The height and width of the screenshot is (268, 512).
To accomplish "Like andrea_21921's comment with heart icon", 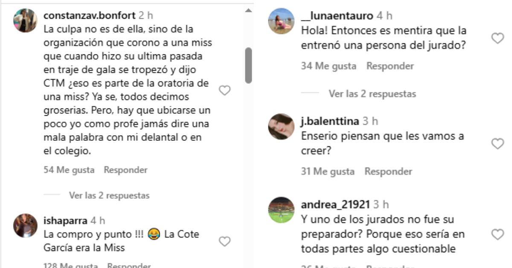I will point(497,234).
